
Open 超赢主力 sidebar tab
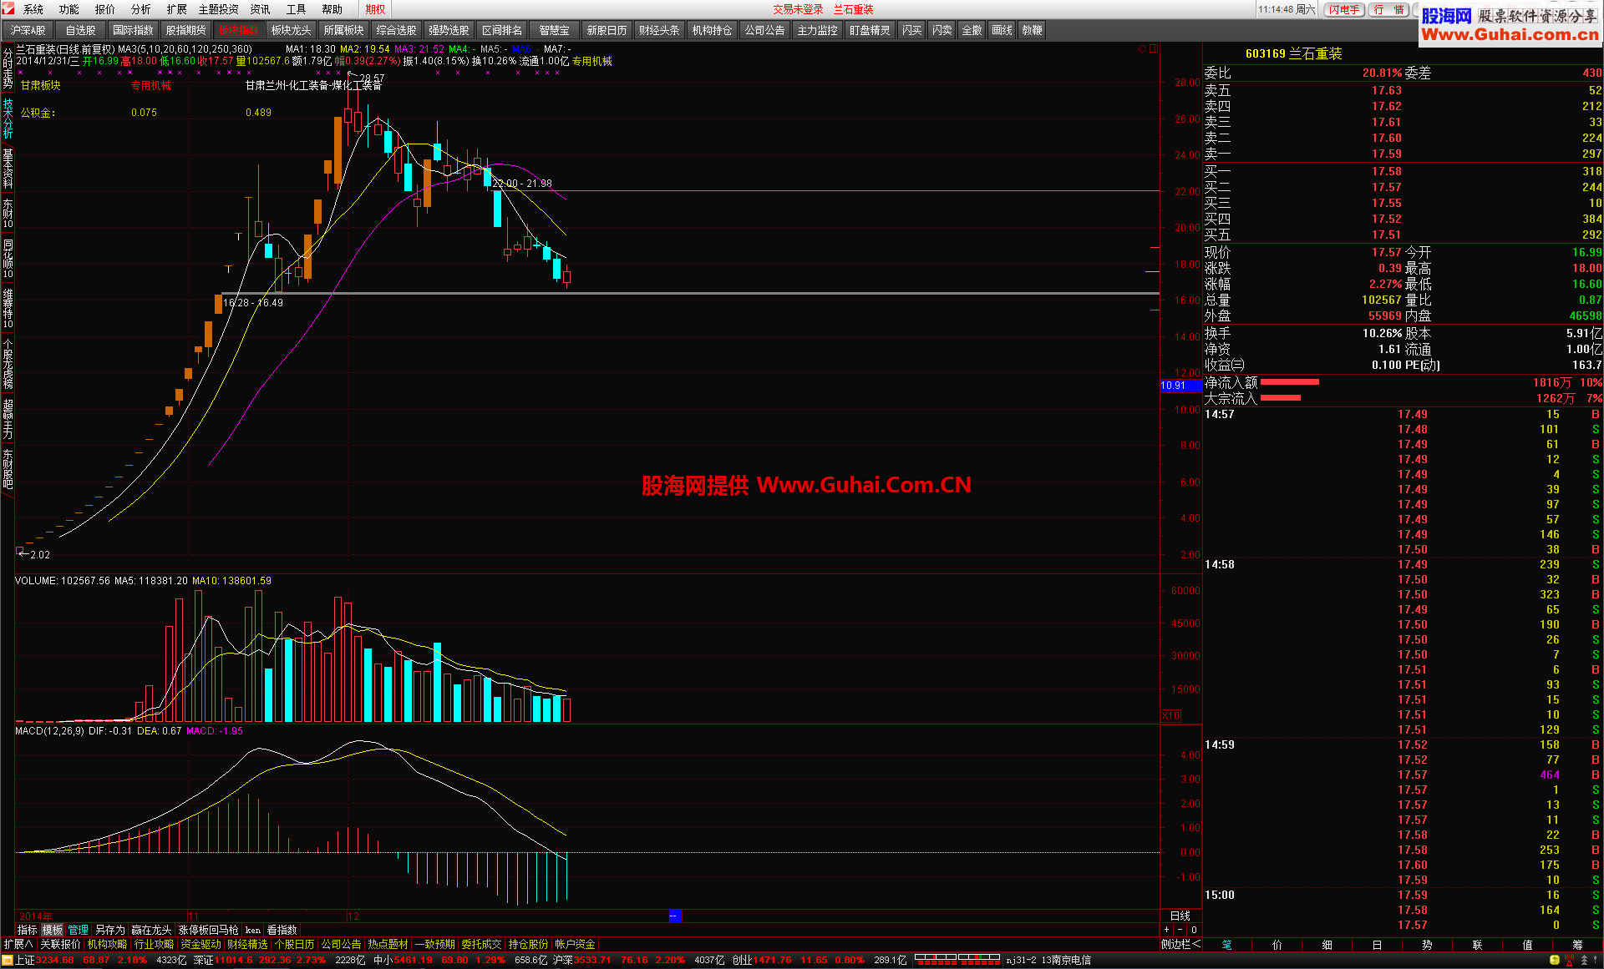tap(8, 419)
